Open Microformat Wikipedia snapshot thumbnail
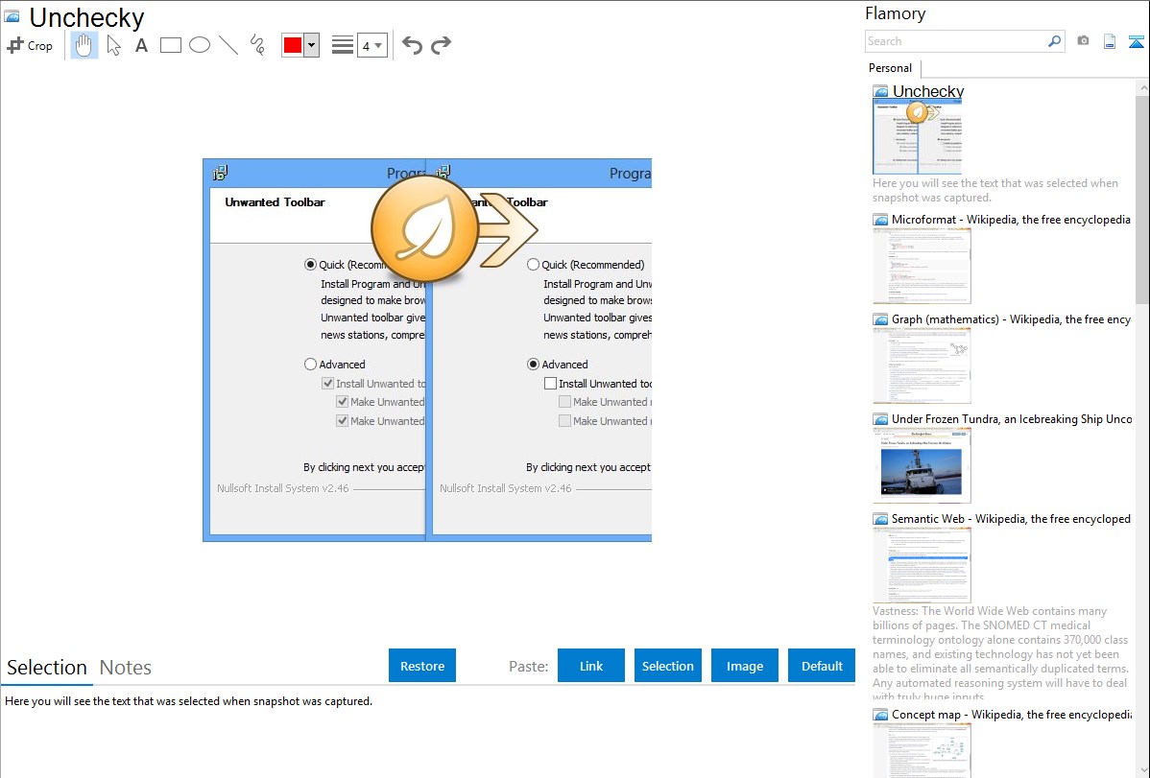 [x=922, y=266]
